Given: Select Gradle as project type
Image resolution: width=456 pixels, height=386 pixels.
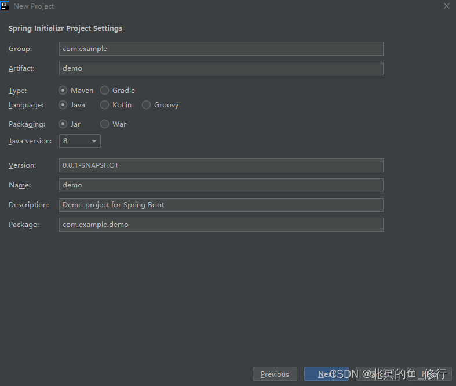Looking at the screenshot, I should pos(118,91).
